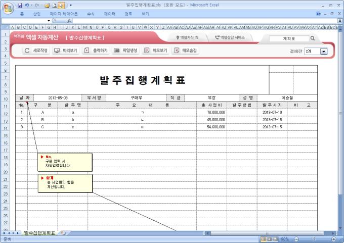Image resolution: width=344 pixels, height=243 pixels.
Task: Select the cell with 54,600,000
Action: [x=211, y=127]
